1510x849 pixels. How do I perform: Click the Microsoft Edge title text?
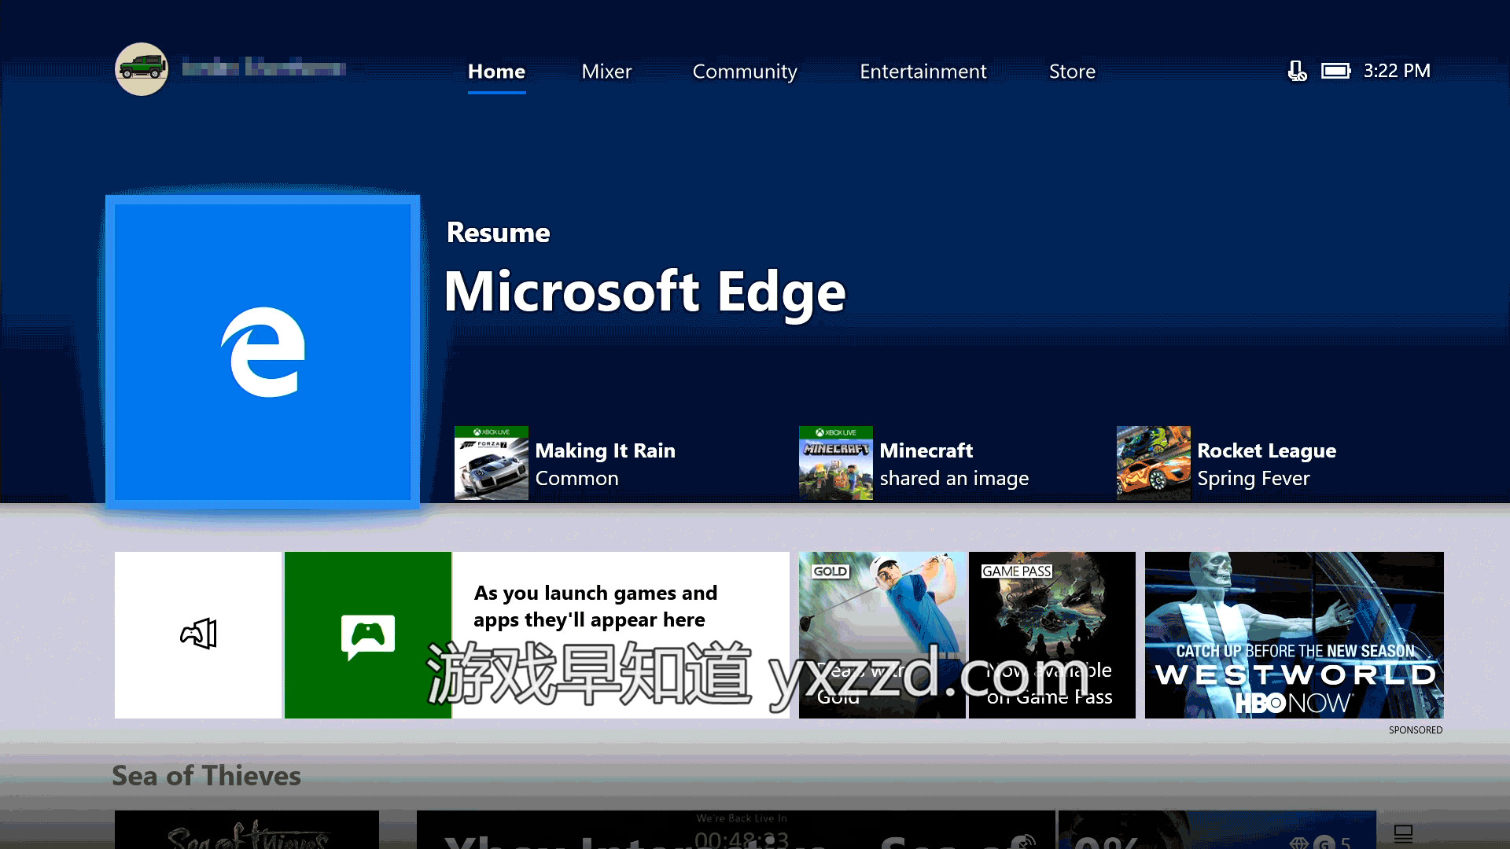[645, 292]
